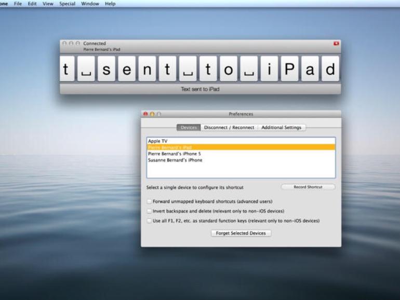Image resolution: width=400 pixels, height=300 pixels.
Task: Open the Special menu
Action: pyautogui.click(x=67, y=4)
